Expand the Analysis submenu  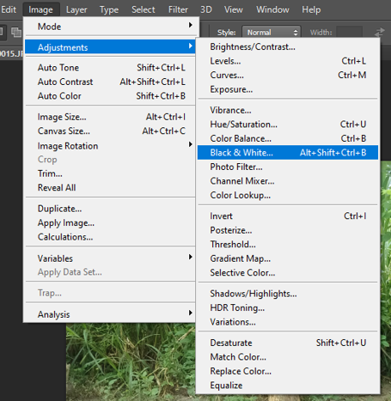click(111, 314)
